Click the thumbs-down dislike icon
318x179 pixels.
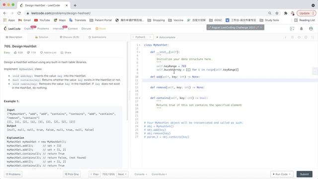pos(28,53)
